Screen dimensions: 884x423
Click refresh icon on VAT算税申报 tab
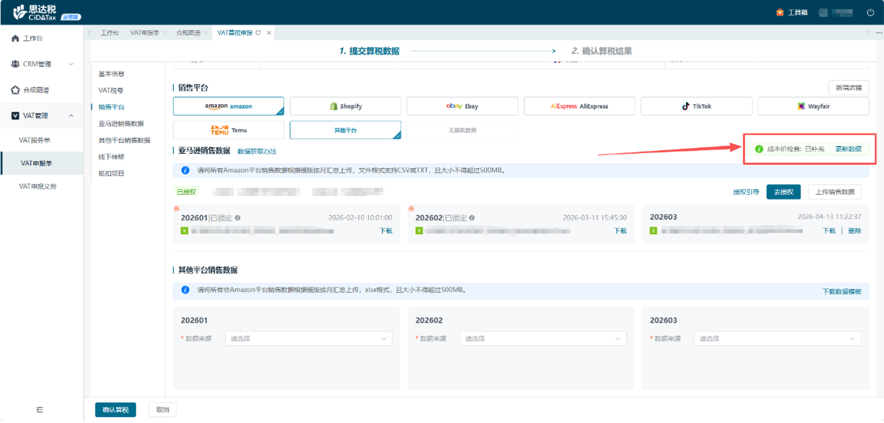[258, 33]
